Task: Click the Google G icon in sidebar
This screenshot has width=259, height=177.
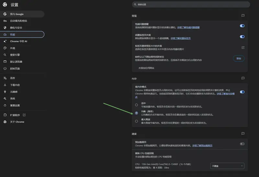Action: 5,14
